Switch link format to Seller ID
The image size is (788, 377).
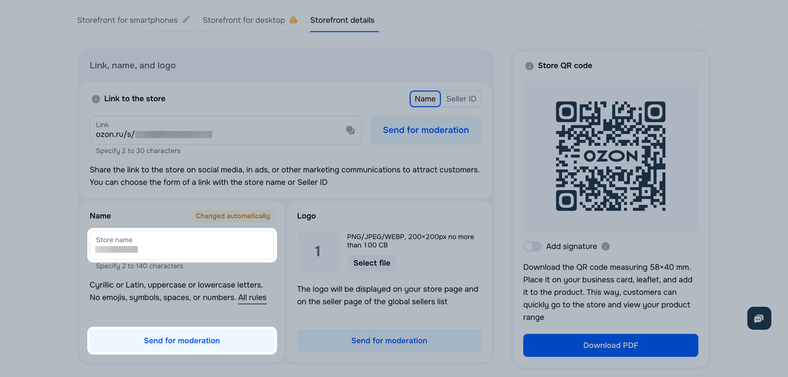pyautogui.click(x=461, y=99)
